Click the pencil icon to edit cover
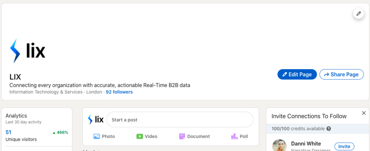The image size is (370, 151). [358, 14]
